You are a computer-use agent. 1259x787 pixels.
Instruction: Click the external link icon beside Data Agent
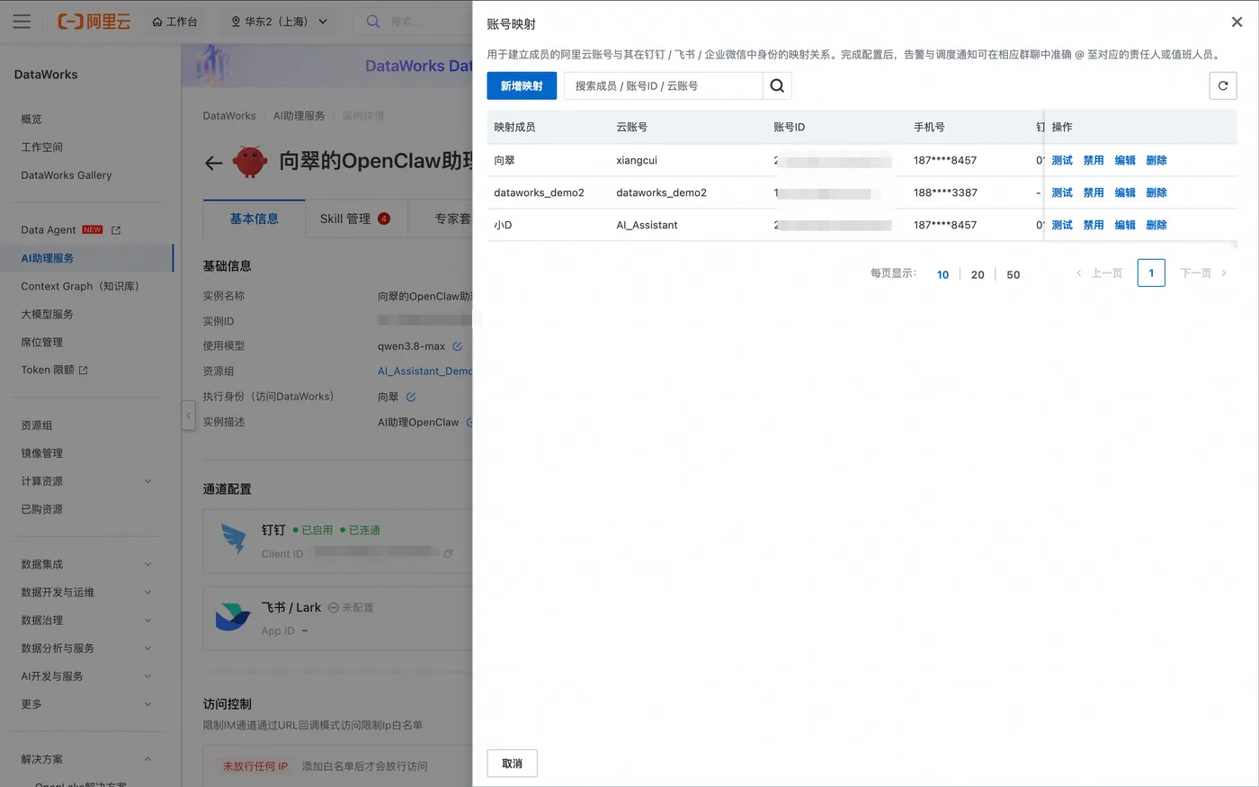coord(116,230)
